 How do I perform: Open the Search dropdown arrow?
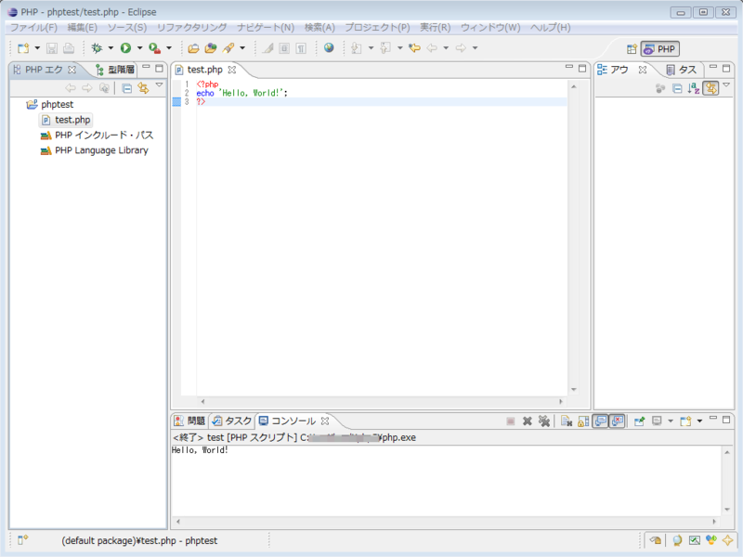click(x=242, y=48)
